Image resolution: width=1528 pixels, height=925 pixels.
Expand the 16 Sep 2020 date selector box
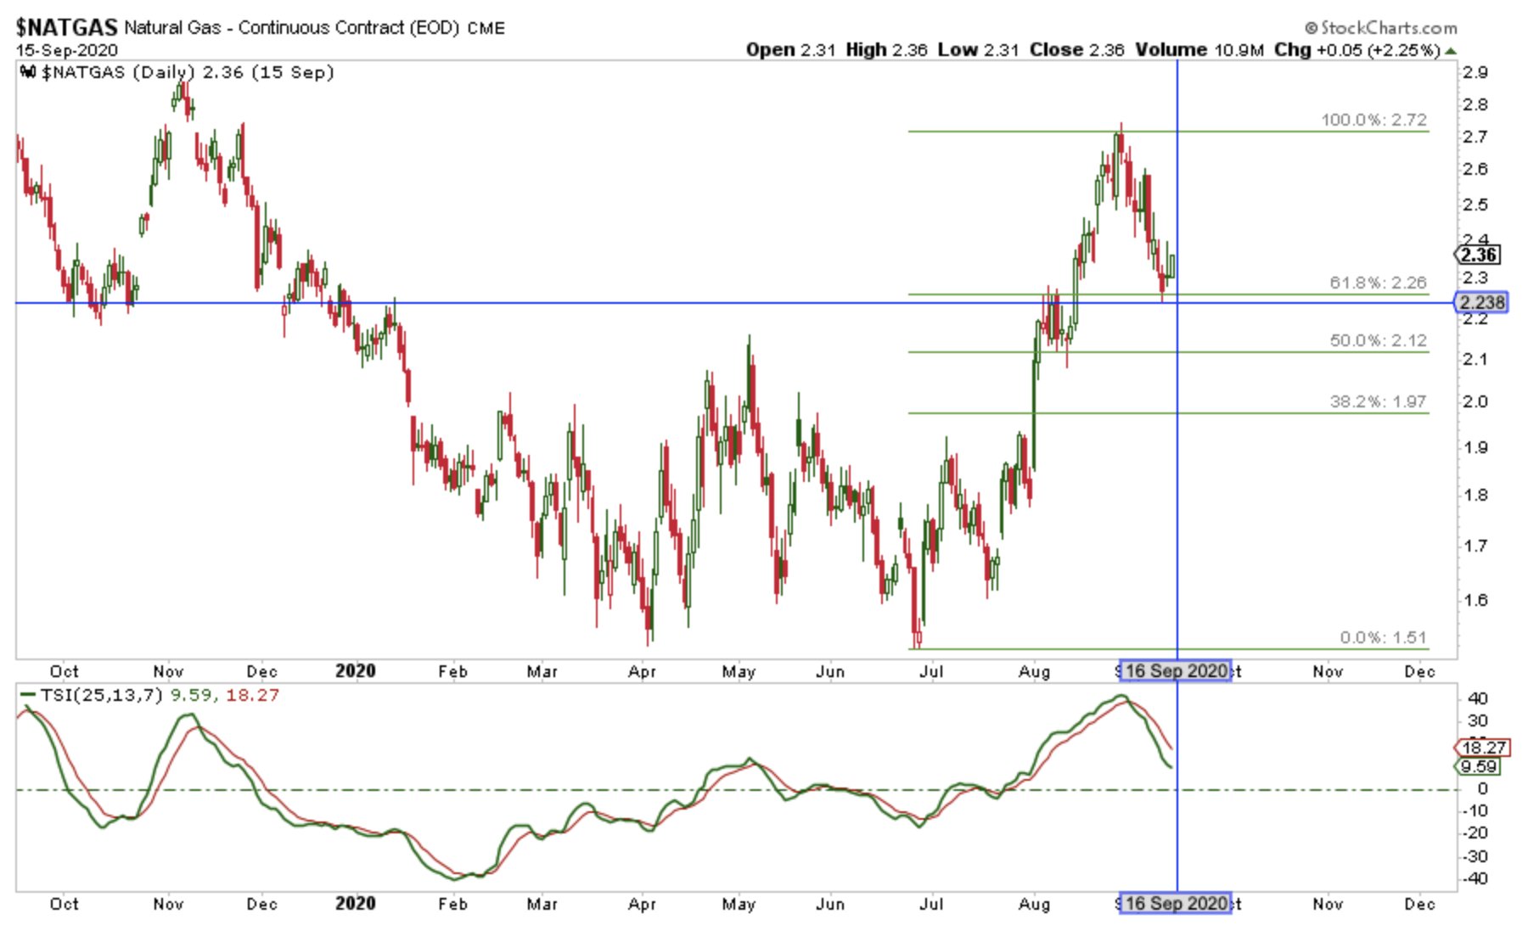[1177, 670]
